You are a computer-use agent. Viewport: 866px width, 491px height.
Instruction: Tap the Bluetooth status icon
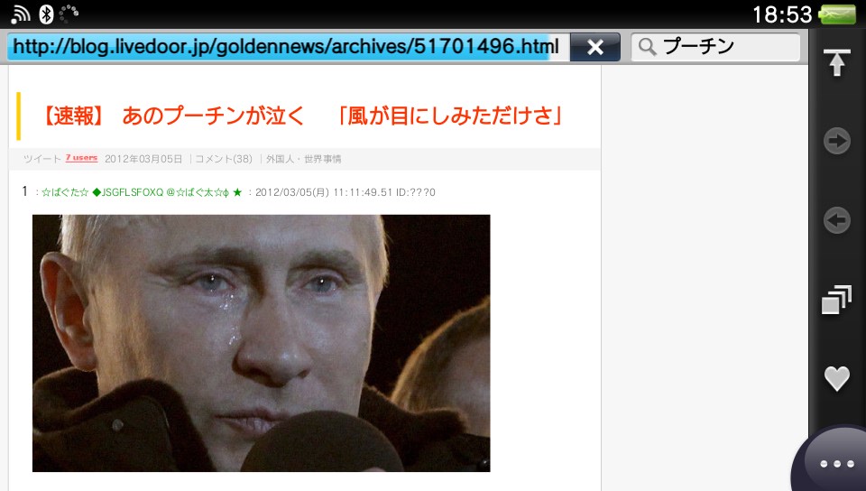tap(46, 14)
